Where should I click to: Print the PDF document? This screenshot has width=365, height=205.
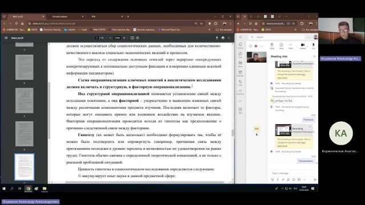click(223, 38)
